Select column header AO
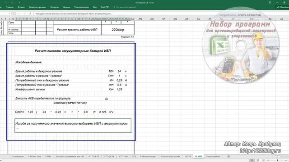289x162 pixels. 152,19
